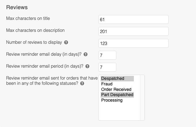Click the Number of reviews to display label
This screenshot has width=196, height=127.
click(34, 42)
